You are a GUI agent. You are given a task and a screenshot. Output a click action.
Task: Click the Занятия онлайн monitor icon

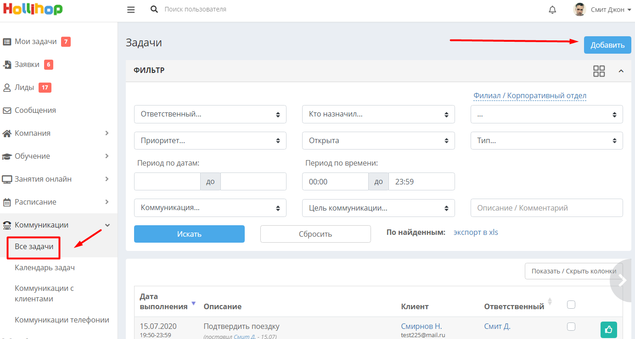click(x=7, y=179)
